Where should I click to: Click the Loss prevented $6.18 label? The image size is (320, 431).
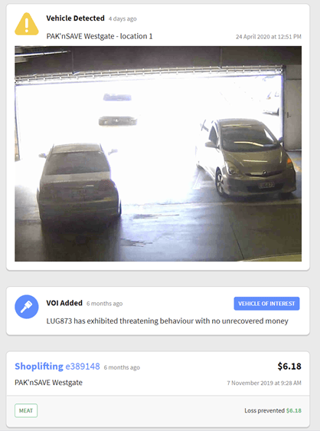coord(273,410)
